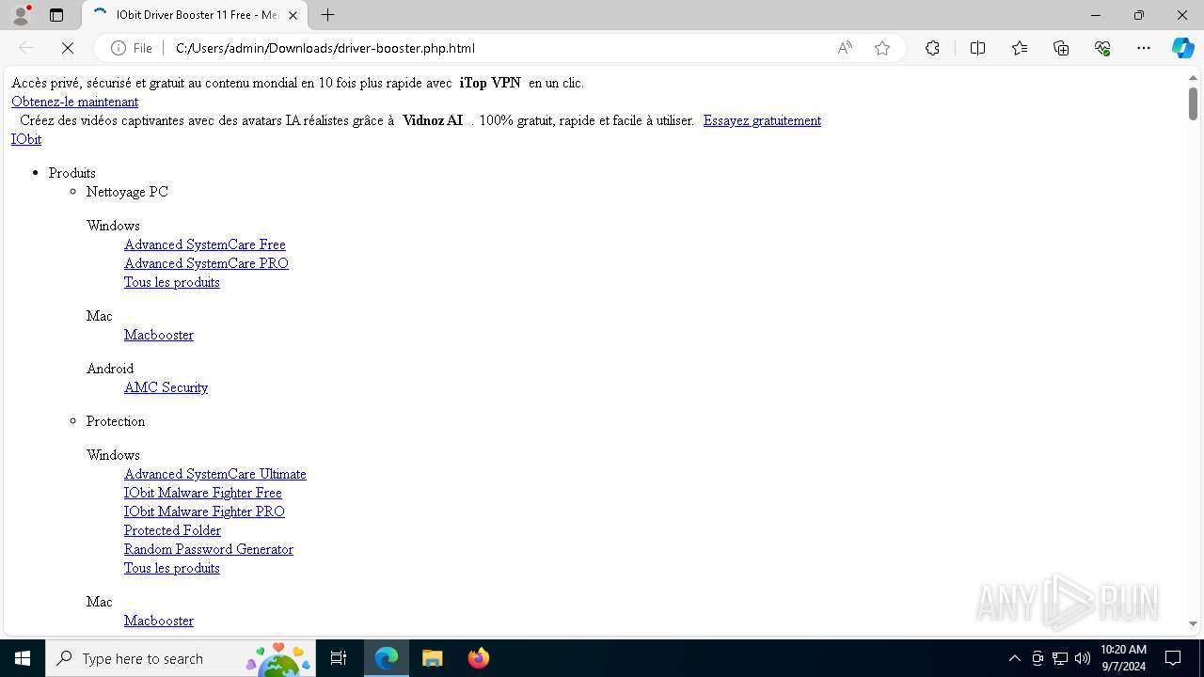This screenshot has width=1204, height=677.
Task: Click the scrollbar up arrow
Action: coord(1193,77)
